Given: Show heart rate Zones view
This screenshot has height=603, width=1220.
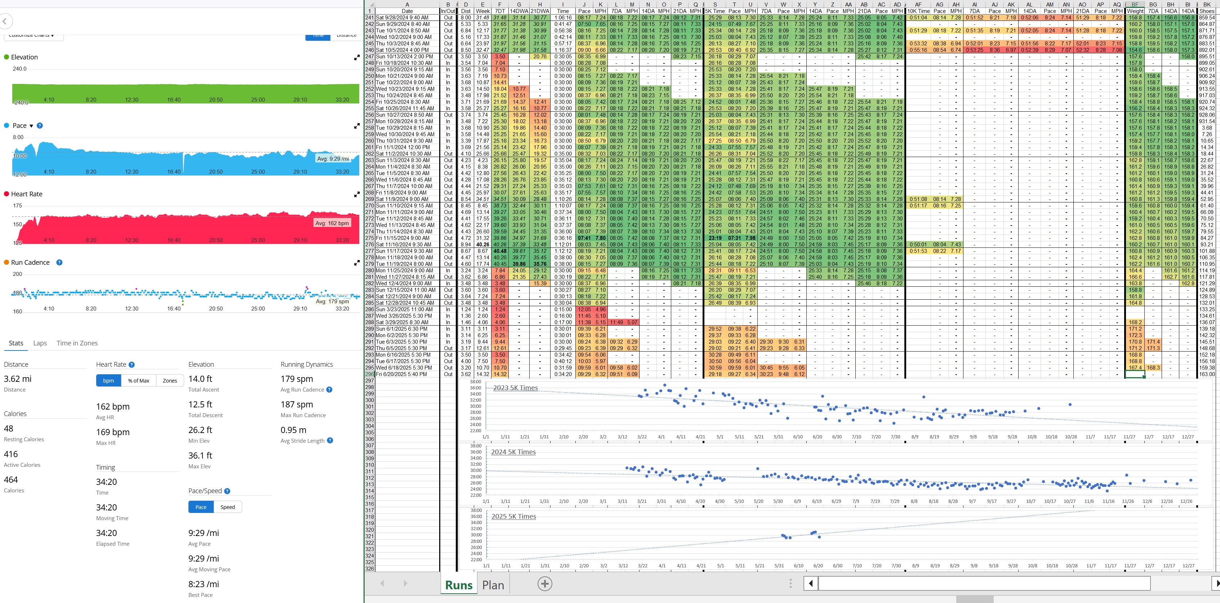Looking at the screenshot, I should (170, 380).
